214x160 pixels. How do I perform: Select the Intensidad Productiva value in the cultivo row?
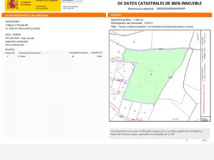[73, 56]
